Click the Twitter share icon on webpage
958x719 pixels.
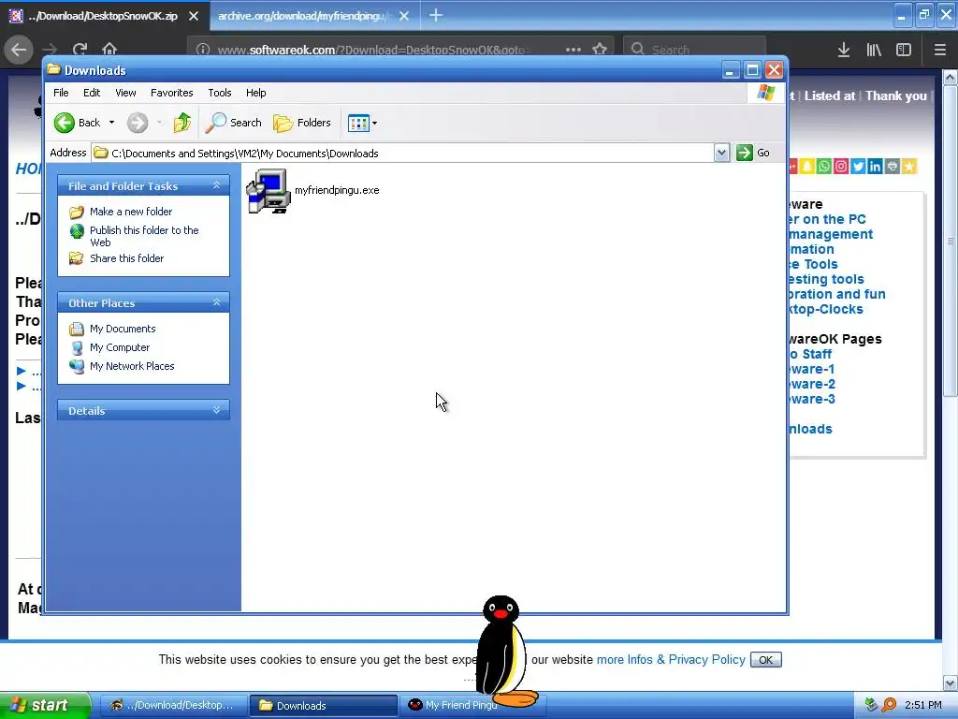[x=858, y=167]
